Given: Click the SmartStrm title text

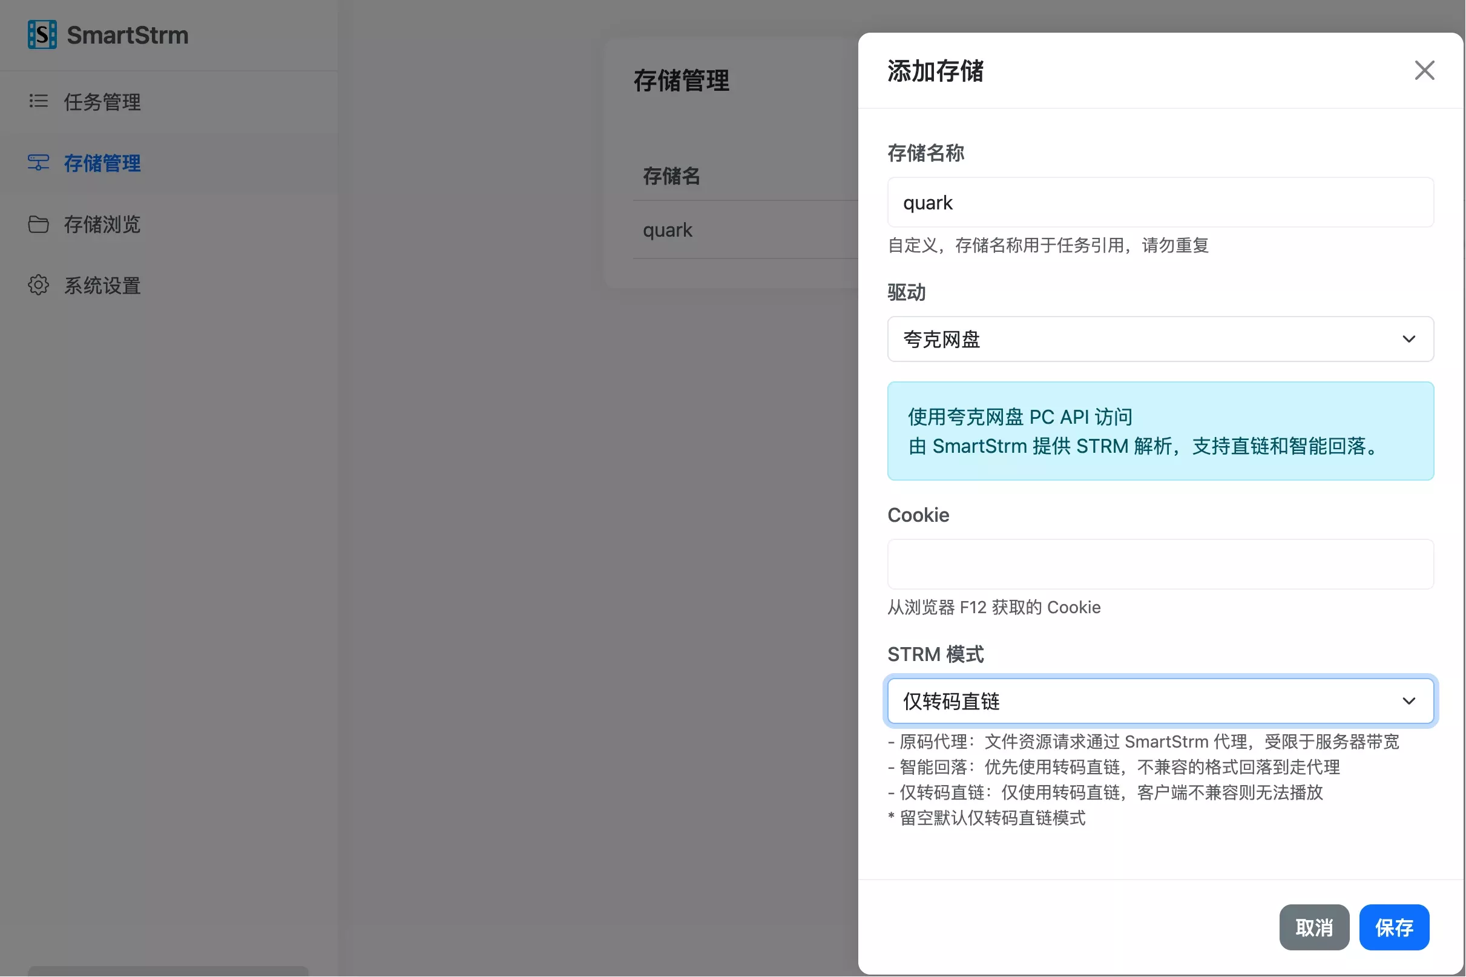Looking at the screenshot, I should click(x=128, y=35).
